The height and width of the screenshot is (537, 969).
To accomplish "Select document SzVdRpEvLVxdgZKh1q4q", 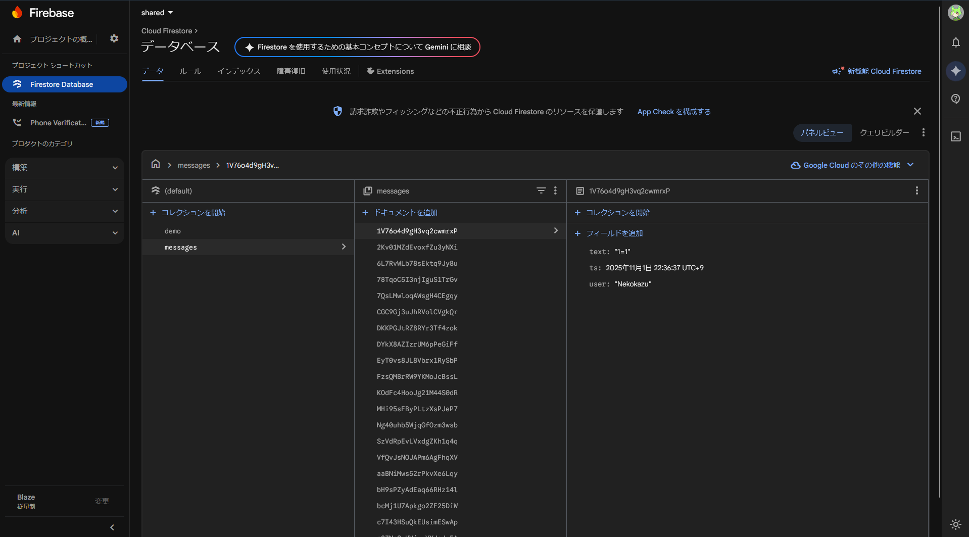I will tap(460, 441).
